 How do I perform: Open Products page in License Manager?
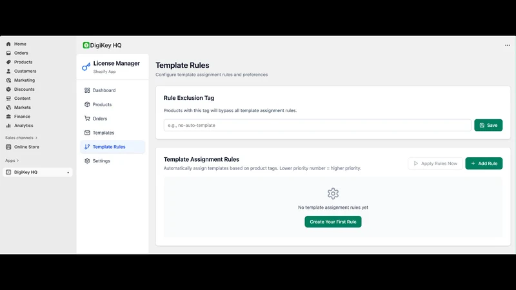point(112,104)
